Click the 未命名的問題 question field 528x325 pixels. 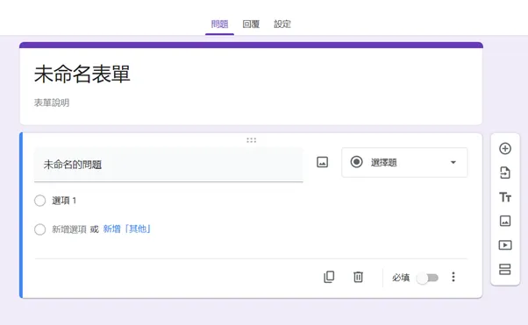168,165
